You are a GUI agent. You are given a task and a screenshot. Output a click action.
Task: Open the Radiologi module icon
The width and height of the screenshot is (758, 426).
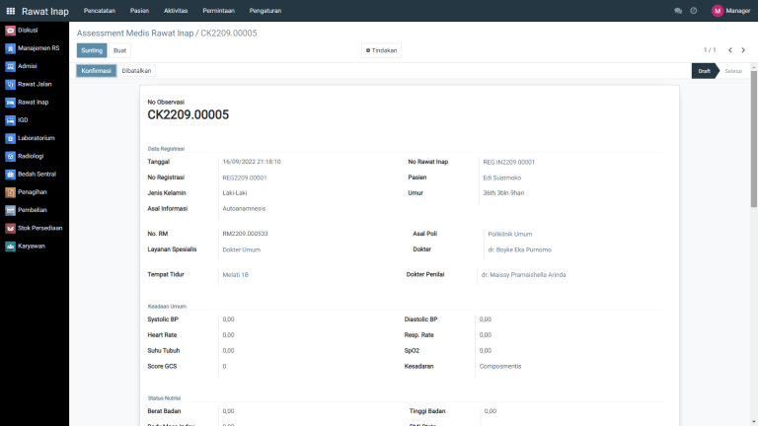tap(10, 157)
